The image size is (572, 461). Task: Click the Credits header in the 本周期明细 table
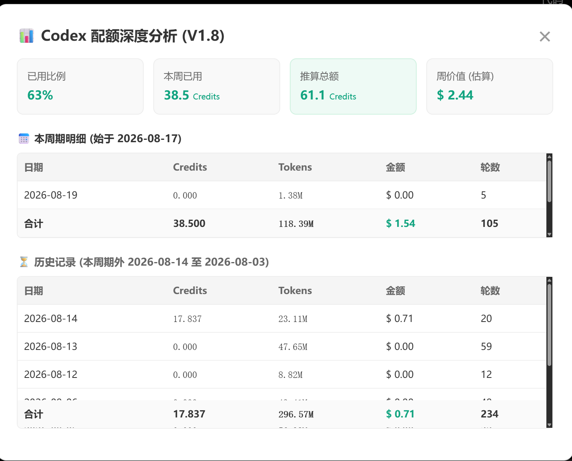pyautogui.click(x=190, y=167)
